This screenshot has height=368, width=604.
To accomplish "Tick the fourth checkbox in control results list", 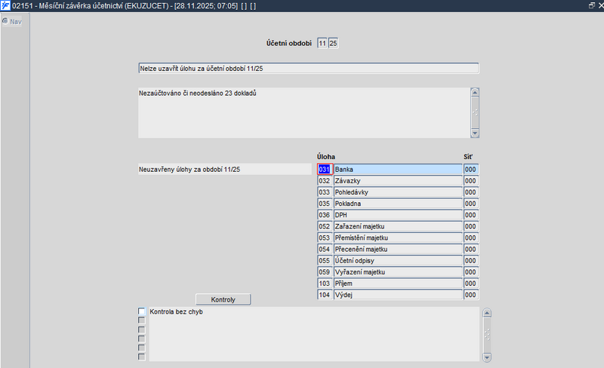I will [x=142, y=339].
